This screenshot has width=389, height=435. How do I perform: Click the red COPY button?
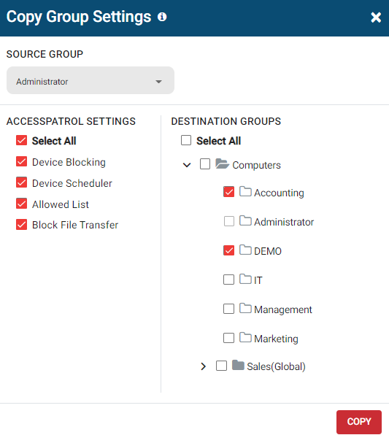point(359,422)
